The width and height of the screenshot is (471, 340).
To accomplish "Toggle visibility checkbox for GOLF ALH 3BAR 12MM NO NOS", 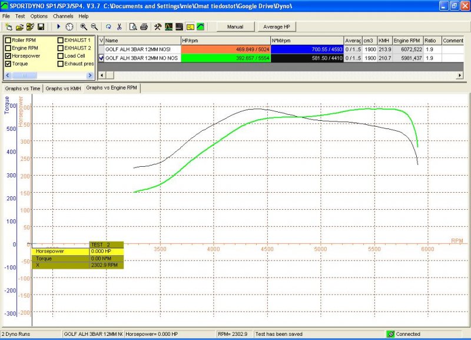I will click(101, 58).
